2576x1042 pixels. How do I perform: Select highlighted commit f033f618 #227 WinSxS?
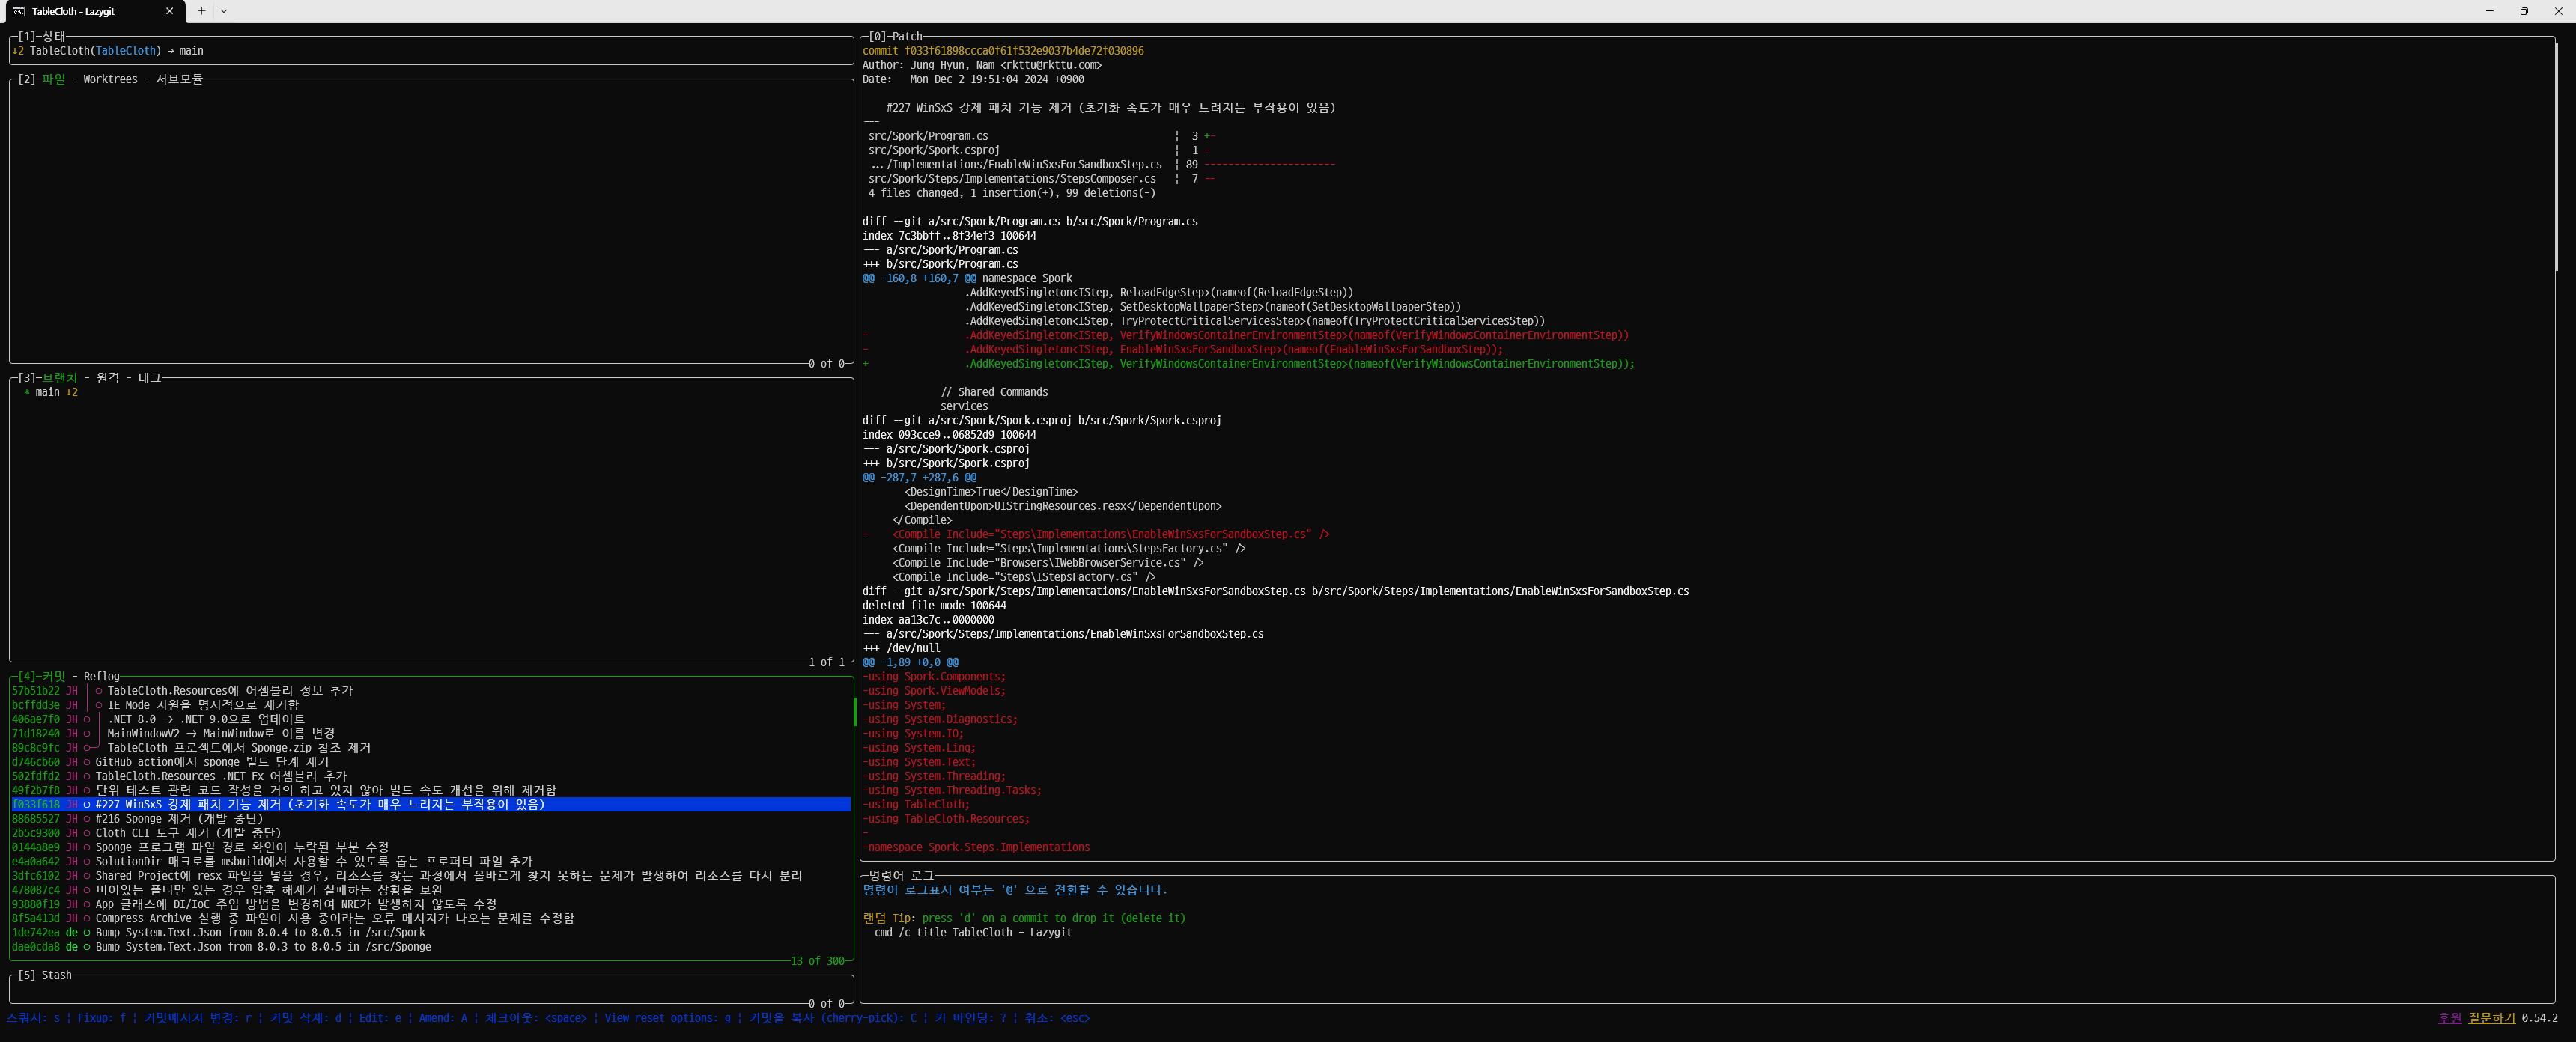(431, 804)
